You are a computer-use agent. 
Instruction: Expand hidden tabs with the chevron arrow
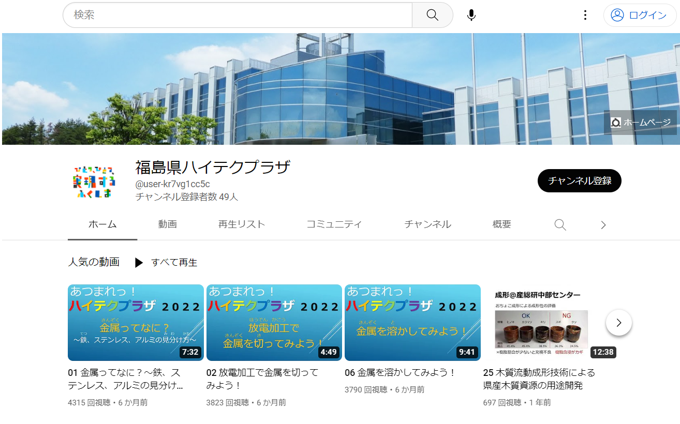coord(602,224)
